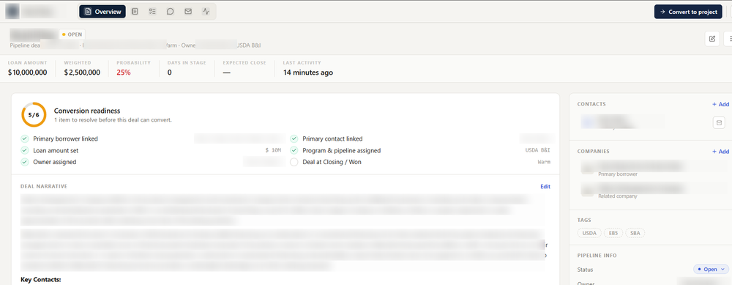Click Primary borrower linked check icon
732x285 pixels.
coord(25,138)
